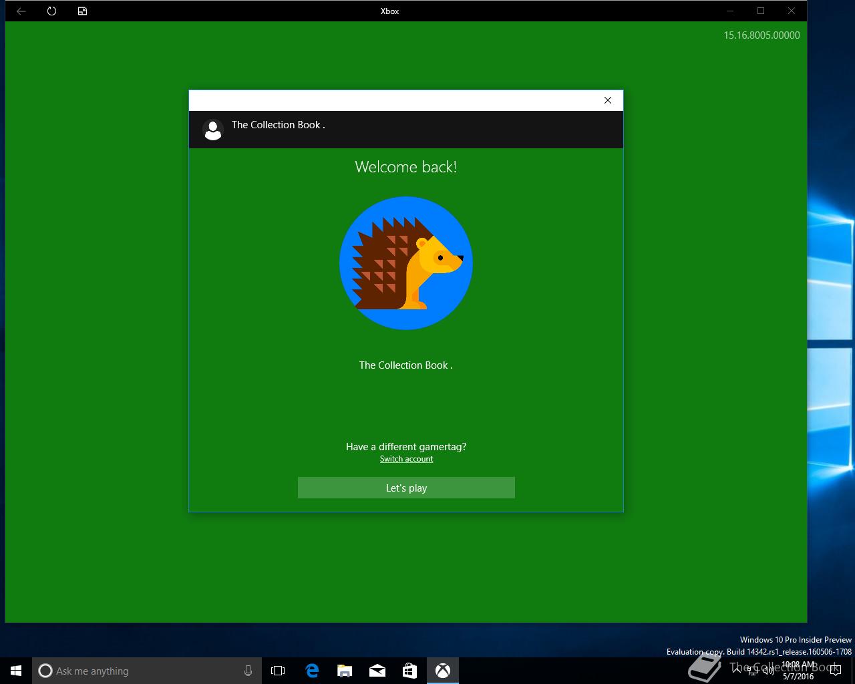The width and height of the screenshot is (855, 684).
Task: Launch Microsoft Edge from the taskbar
Action: point(311,671)
